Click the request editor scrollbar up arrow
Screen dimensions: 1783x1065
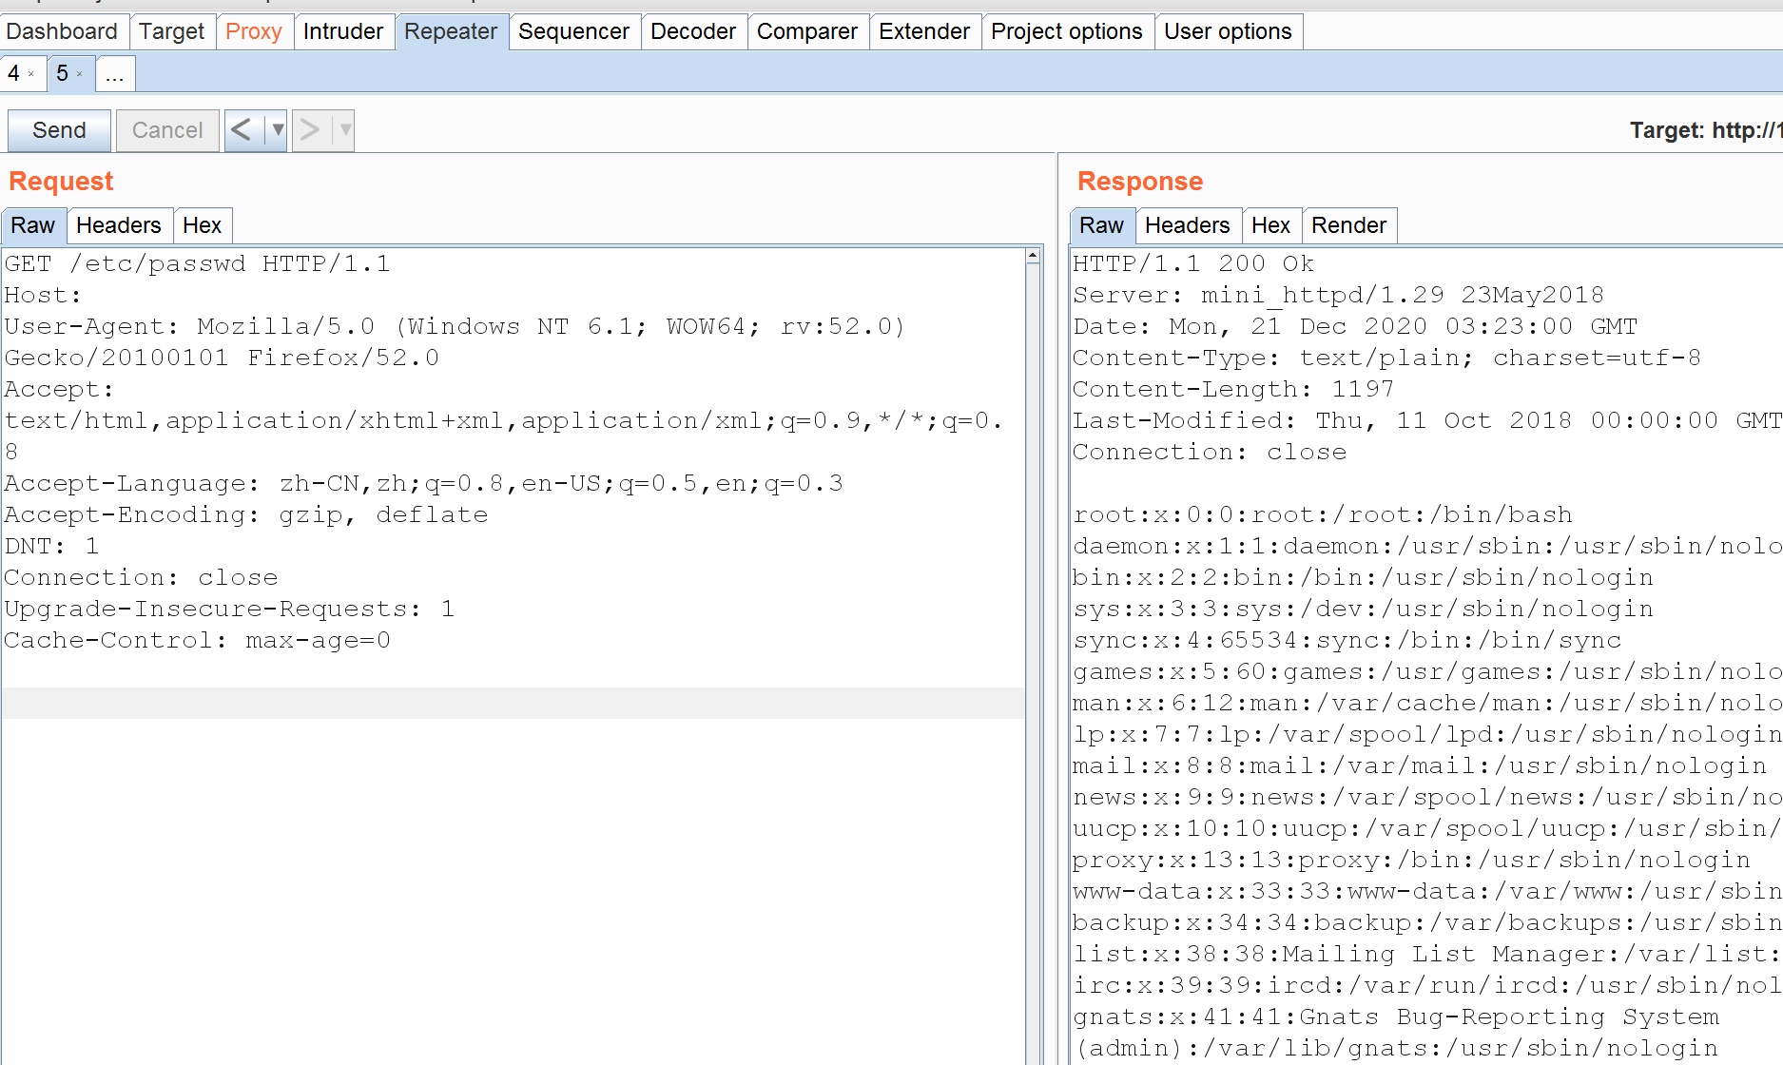[1031, 254]
